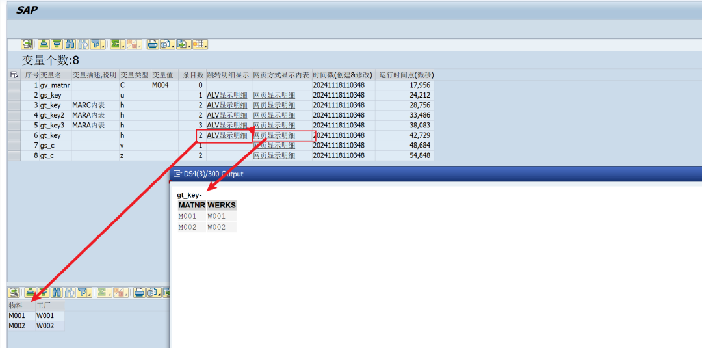Select the gt_key3 variable name cell
The width and height of the screenshot is (702, 348).
(55, 126)
